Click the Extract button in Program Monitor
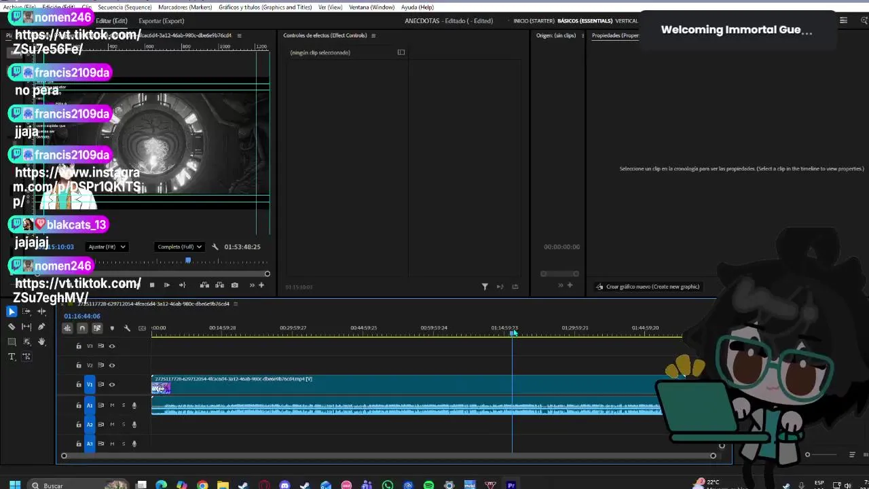This screenshot has width=869, height=489. tap(219, 285)
